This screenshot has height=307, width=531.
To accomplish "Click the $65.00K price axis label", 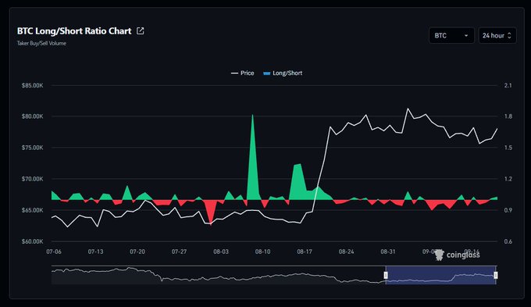I will (x=33, y=210).
